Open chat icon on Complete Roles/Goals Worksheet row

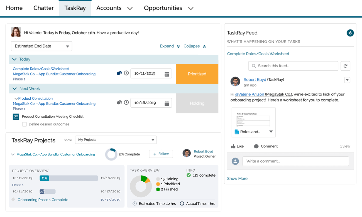click(119, 73)
